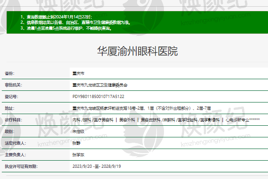268x179 pixels.
Task: Click the 法定代表人 label
Action: (x=15, y=143)
